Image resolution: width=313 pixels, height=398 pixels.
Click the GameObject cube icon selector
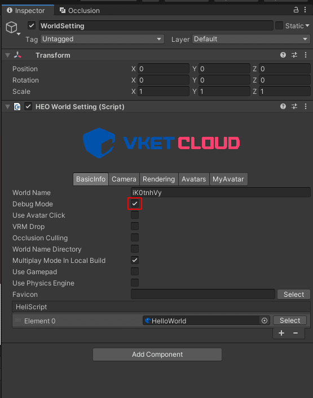12,27
